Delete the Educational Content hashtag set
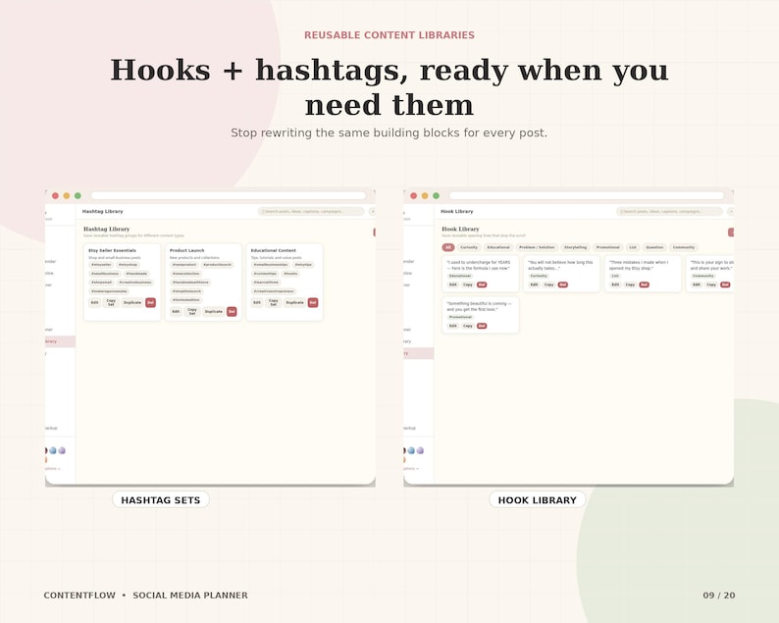Viewport: 779px width, 623px height. [x=313, y=302]
